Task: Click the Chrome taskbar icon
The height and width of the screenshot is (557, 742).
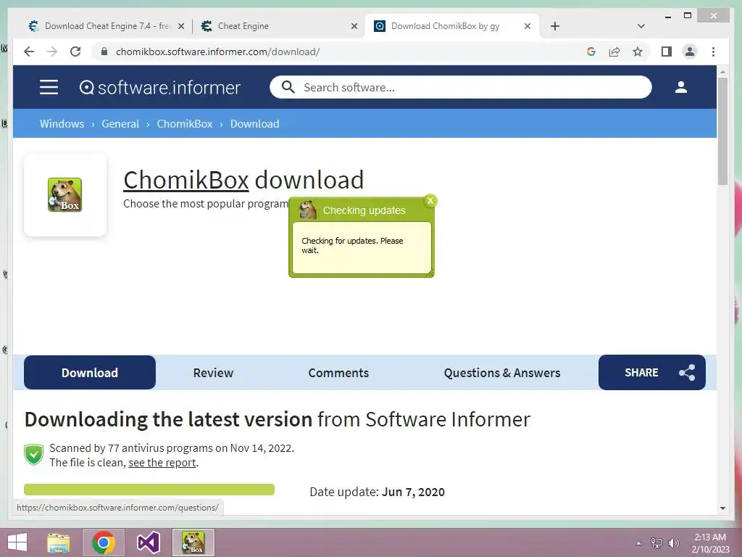Action: [104, 542]
